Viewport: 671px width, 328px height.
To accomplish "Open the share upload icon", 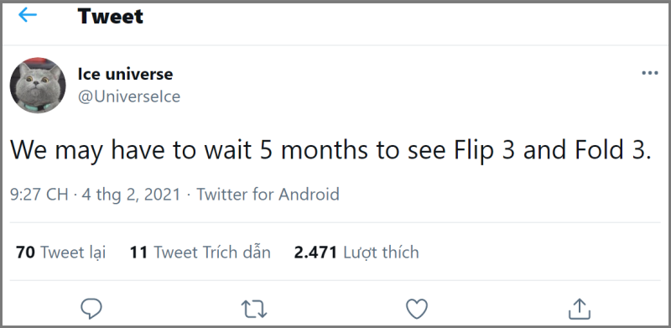I will click(x=580, y=309).
